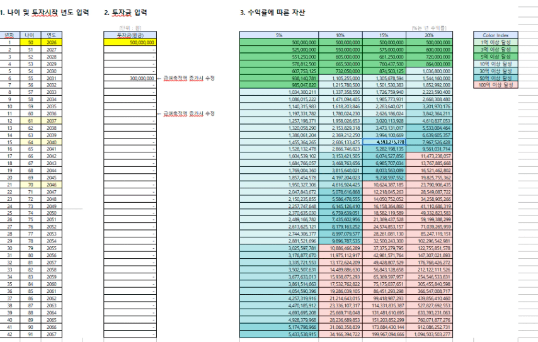Click the year cell 2067

click(x=52, y=334)
